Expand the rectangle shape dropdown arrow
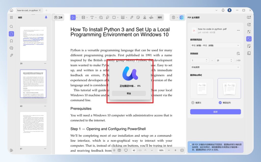The image size is (261, 162). tap(118, 18)
